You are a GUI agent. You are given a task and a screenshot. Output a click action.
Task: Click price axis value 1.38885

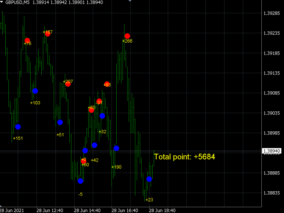coord(272,173)
